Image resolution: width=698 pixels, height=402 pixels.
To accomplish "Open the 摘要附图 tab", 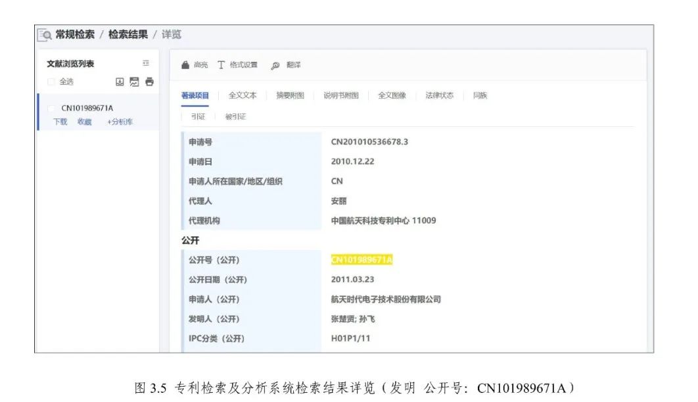I will (290, 95).
